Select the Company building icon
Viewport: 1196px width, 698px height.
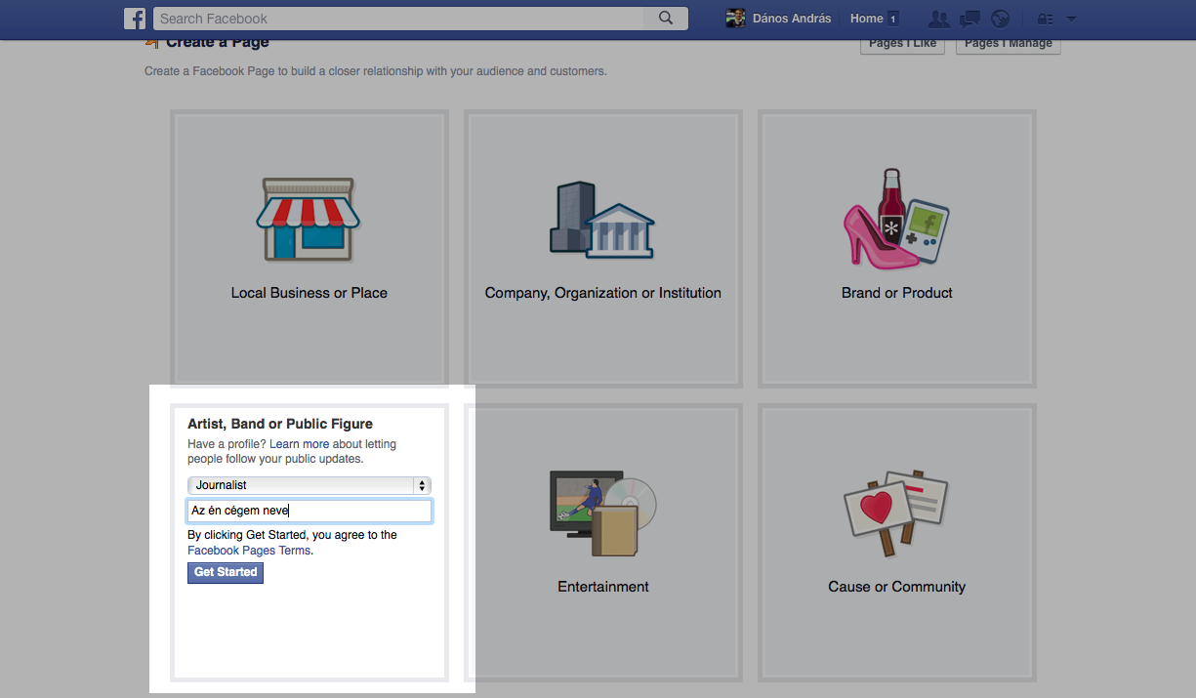pos(601,220)
